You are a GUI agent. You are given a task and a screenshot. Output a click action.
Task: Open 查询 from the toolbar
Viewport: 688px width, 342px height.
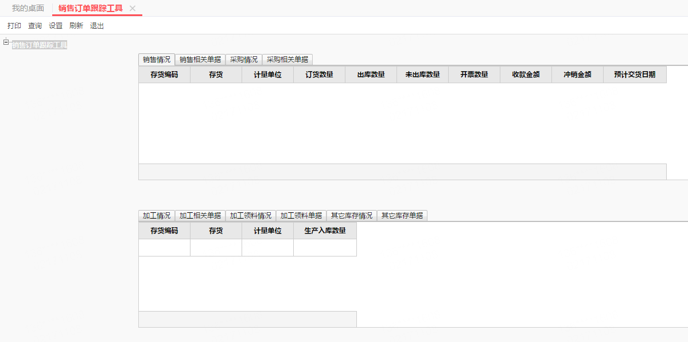pyautogui.click(x=35, y=26)
